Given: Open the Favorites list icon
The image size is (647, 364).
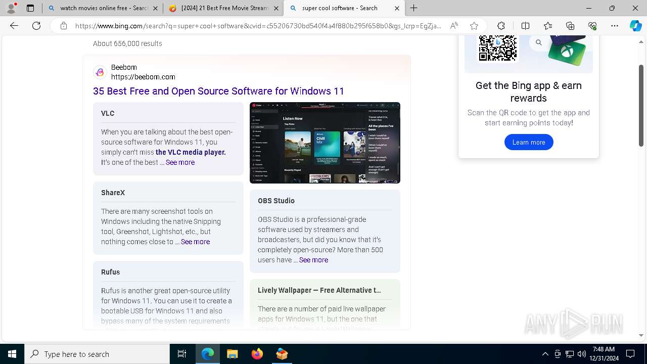Looking at the screenshot, I should (548, 26).
